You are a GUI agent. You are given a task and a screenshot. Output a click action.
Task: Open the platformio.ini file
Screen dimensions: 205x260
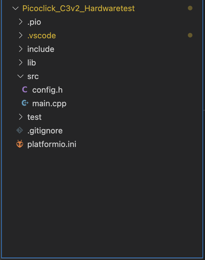pos(52,144)
